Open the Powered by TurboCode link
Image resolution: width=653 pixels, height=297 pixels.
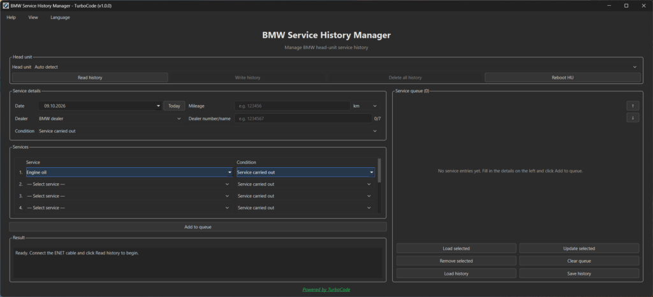coord(326,289)
